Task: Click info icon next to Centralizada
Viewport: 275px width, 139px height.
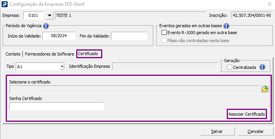Action: tap(262, 67)
